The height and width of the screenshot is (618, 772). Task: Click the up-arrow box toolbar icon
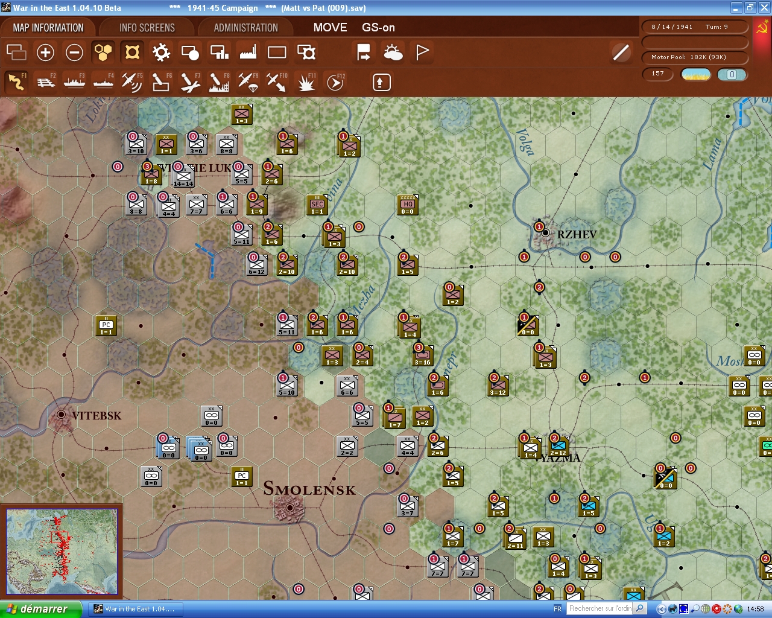381,82
